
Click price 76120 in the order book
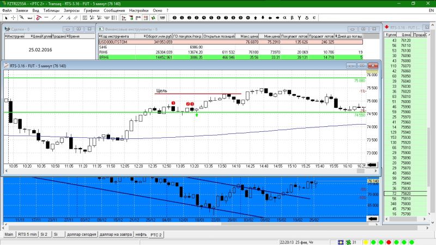tap(405, 40)
